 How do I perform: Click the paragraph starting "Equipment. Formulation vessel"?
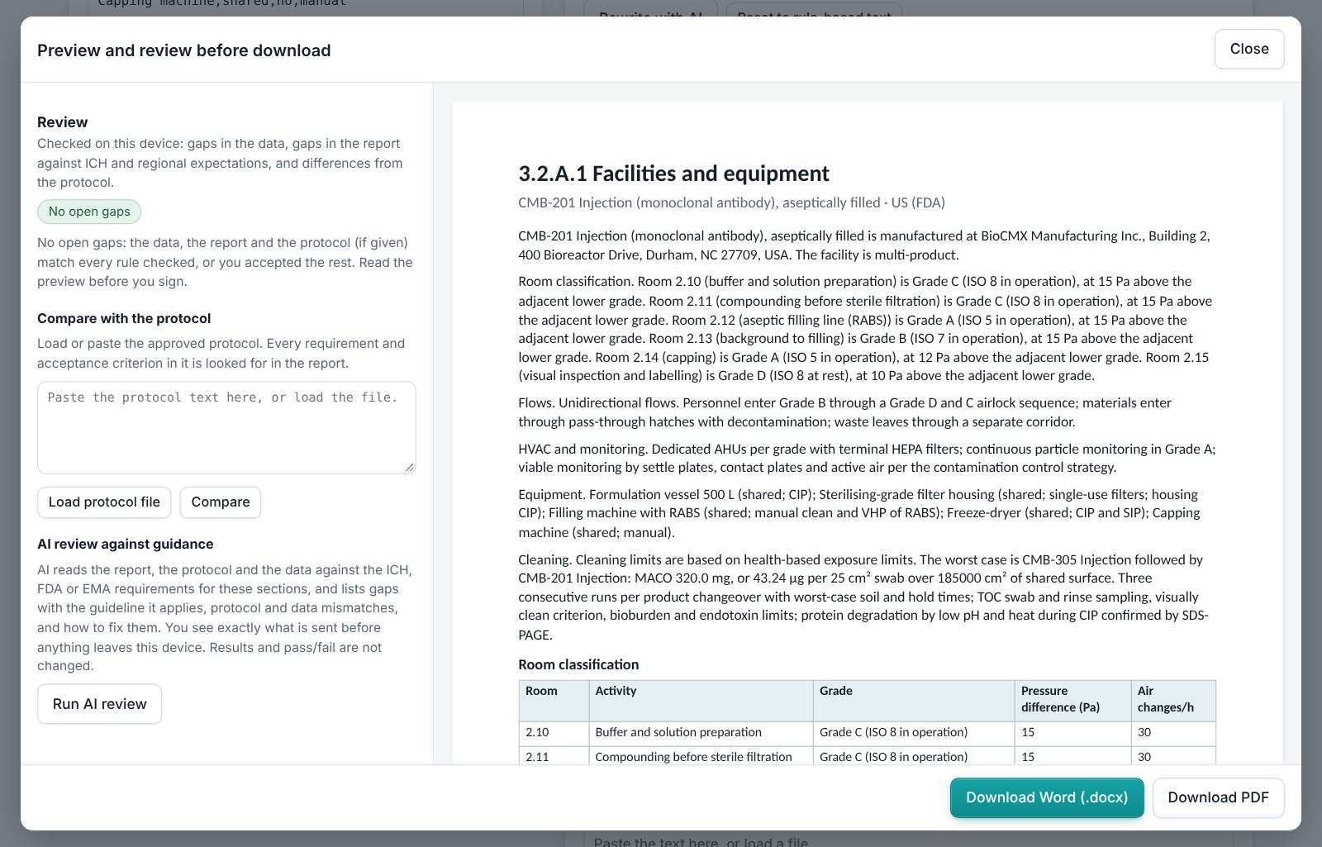859,513
